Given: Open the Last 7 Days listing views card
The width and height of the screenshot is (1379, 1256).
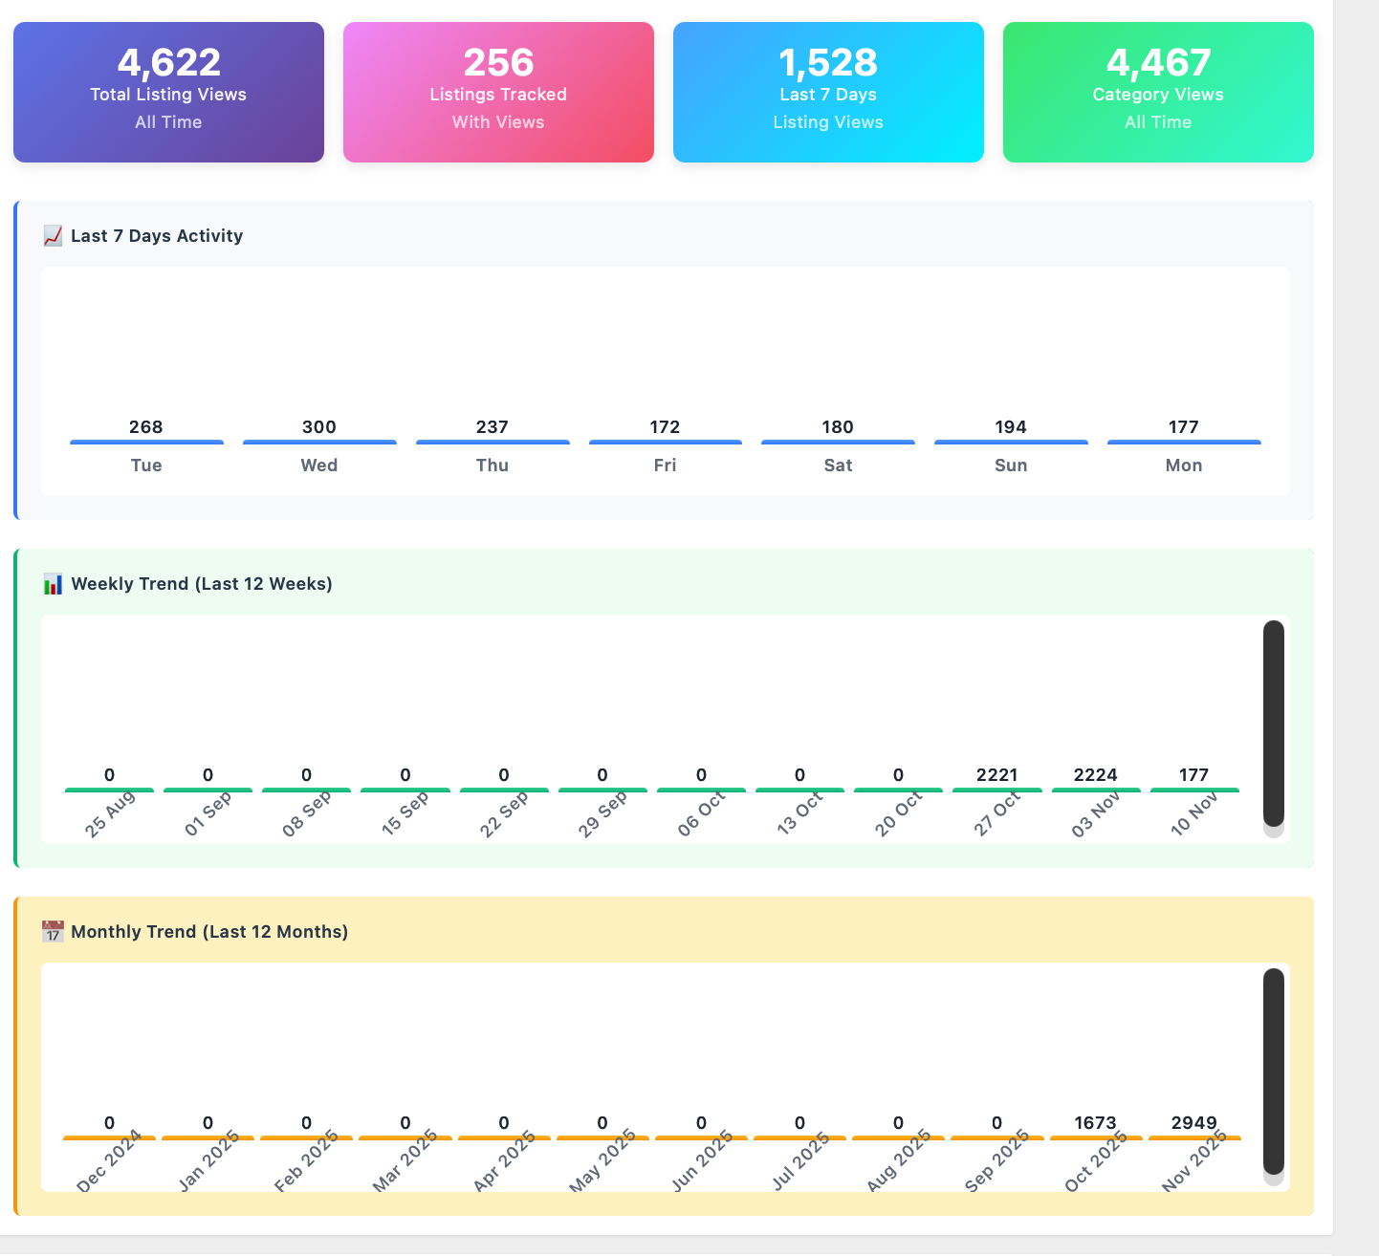Looking at the screenshot, I should click(828, 93).
